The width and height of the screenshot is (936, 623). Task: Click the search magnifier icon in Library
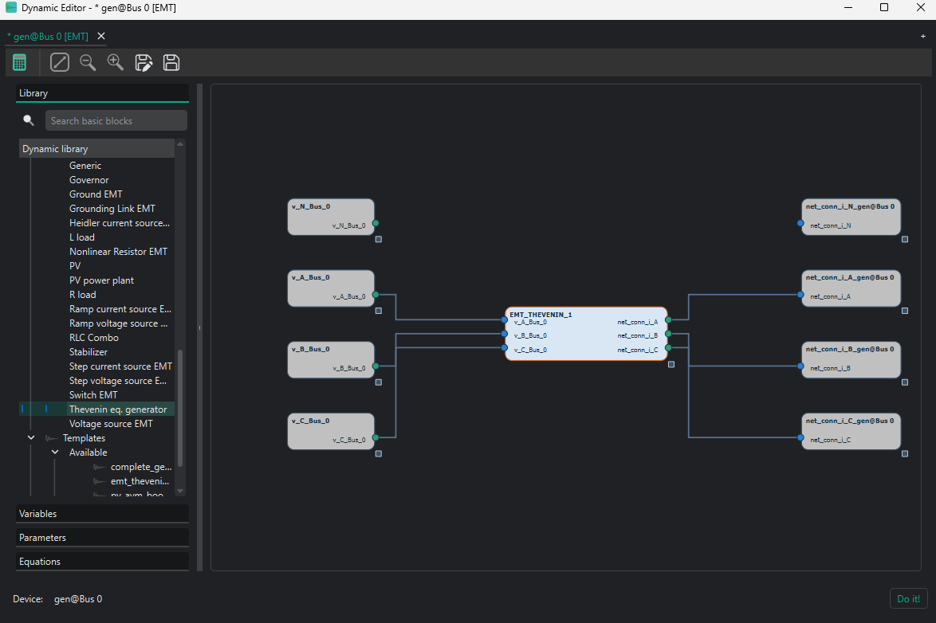coord(29,120)
